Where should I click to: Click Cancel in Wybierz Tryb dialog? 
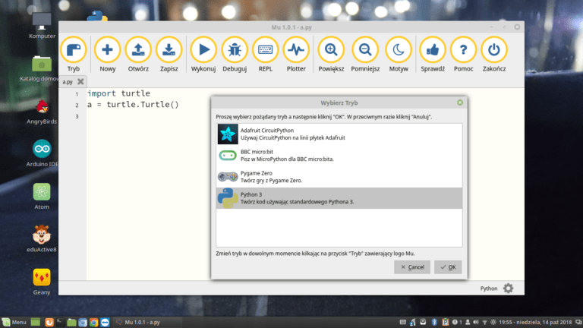[412, 267]
